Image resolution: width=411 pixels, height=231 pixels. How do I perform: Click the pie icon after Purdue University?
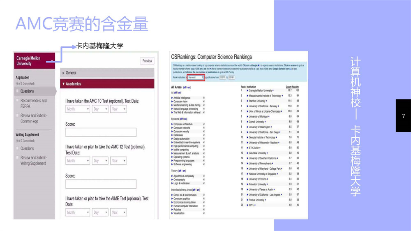[265, 200]
